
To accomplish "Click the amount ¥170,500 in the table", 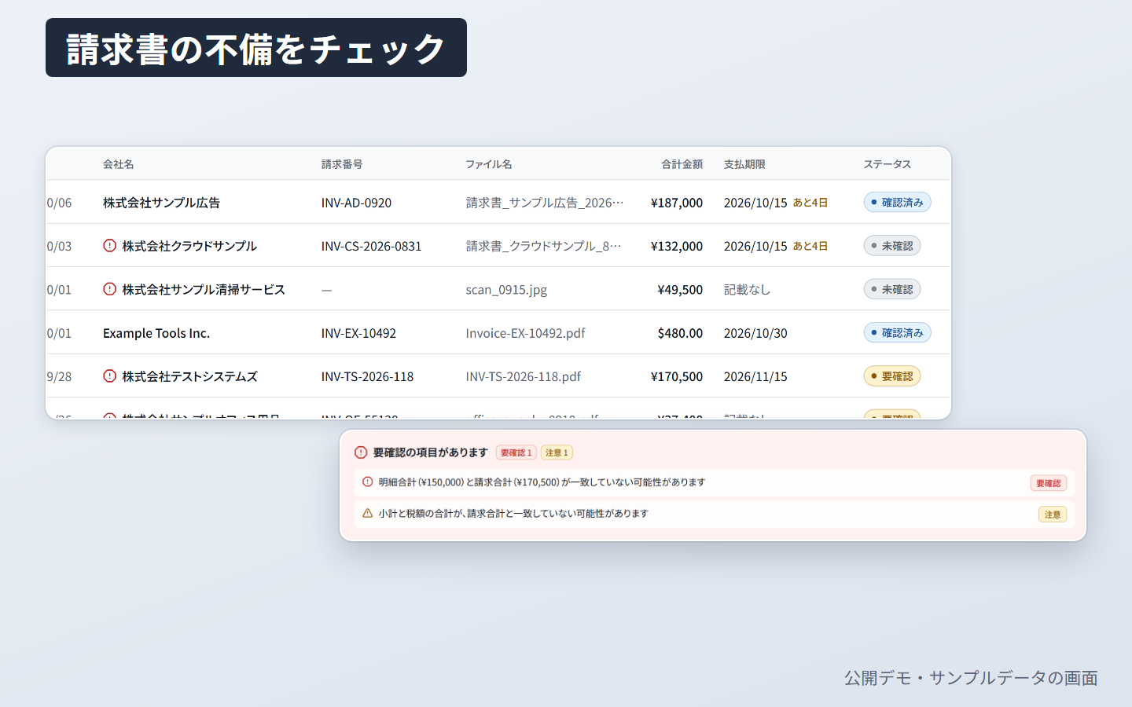I will pos(677,376).
